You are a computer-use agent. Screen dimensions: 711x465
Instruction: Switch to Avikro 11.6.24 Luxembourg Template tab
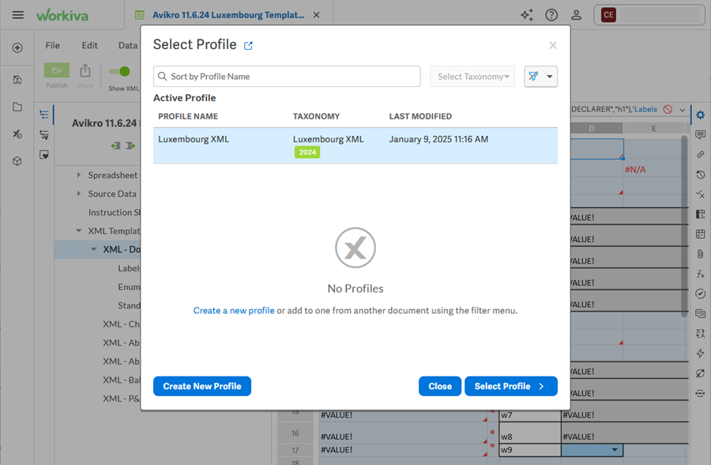(x=228, y=15)
